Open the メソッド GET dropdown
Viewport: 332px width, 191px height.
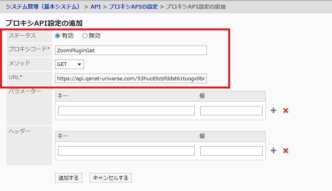tap(69, 64)
